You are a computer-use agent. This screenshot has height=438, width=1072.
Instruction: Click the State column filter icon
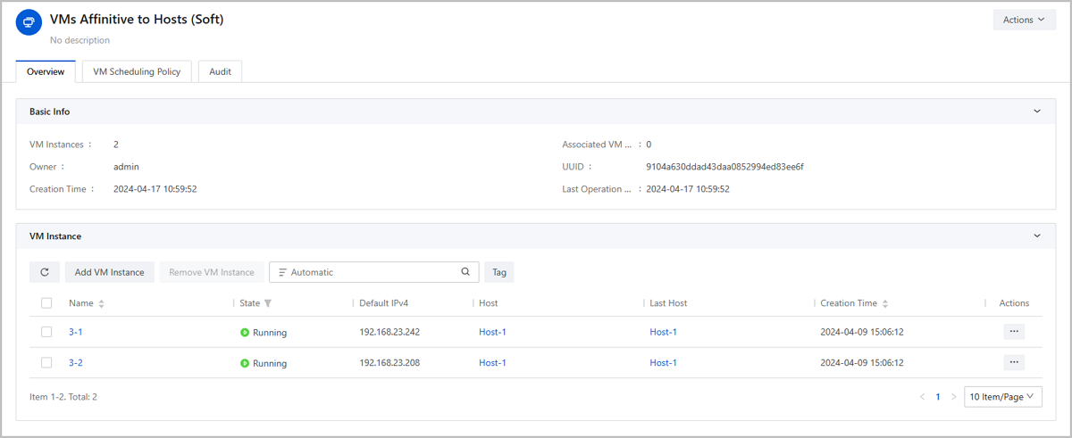pos(268,303)
